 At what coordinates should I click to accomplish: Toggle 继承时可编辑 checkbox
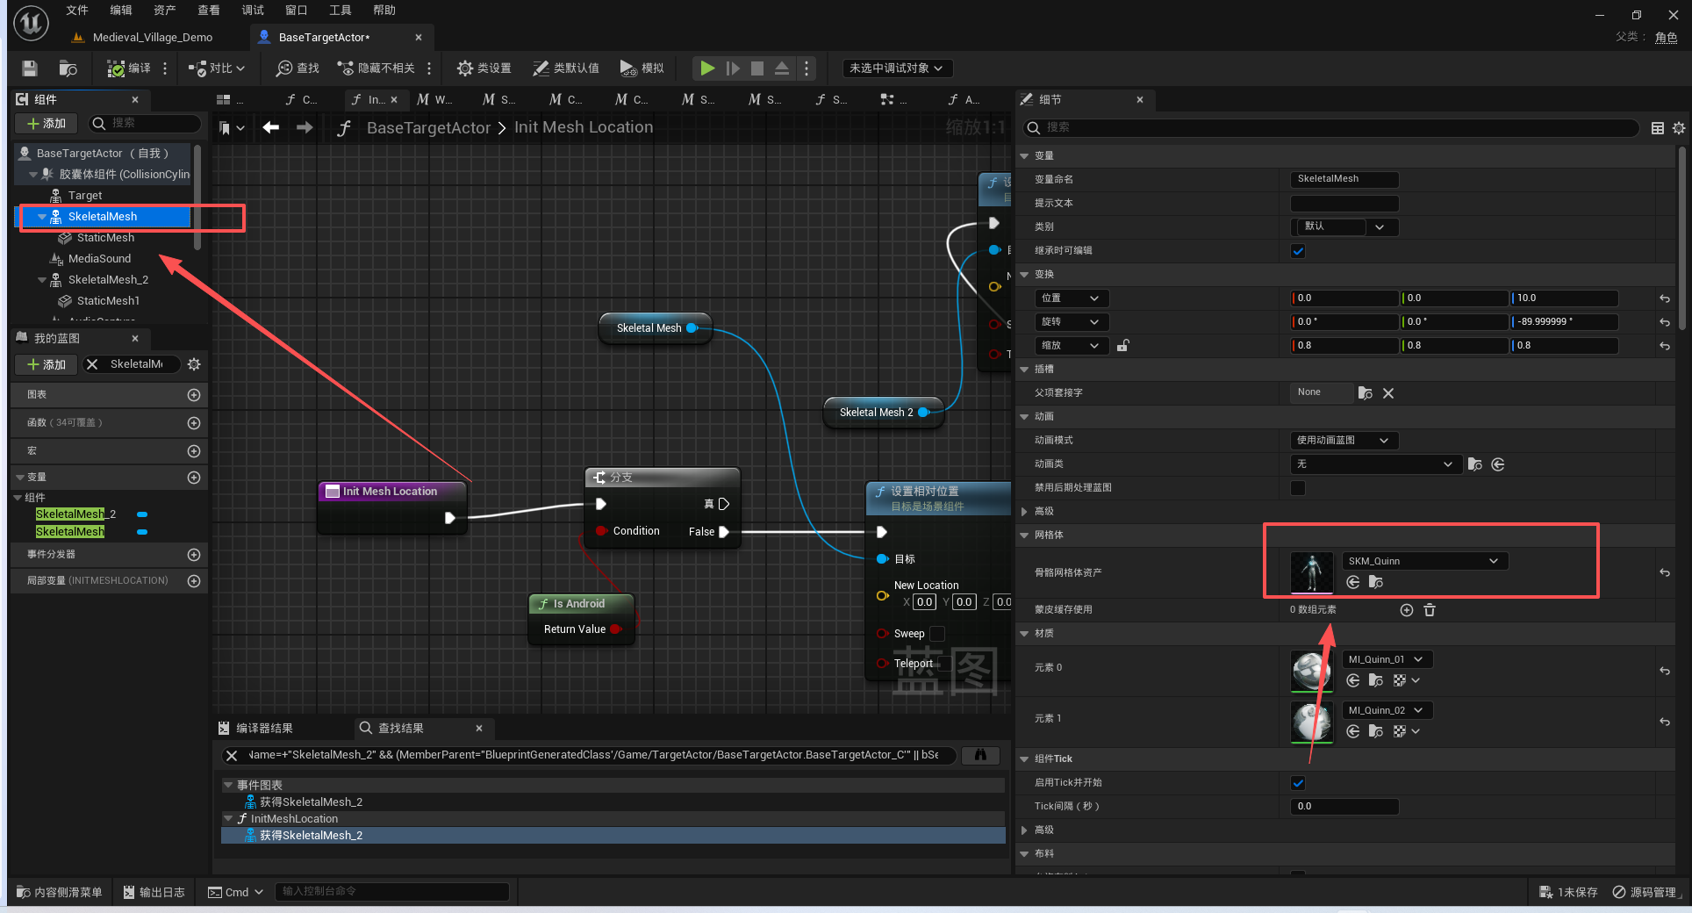click(x=1298, y=251)
